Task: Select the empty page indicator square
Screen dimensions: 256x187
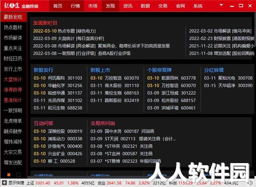Action: (x=19, y=175)
